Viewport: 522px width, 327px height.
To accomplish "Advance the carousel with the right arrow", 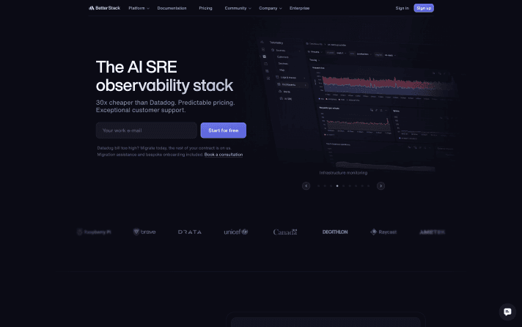I will click(x=381, y=185).
